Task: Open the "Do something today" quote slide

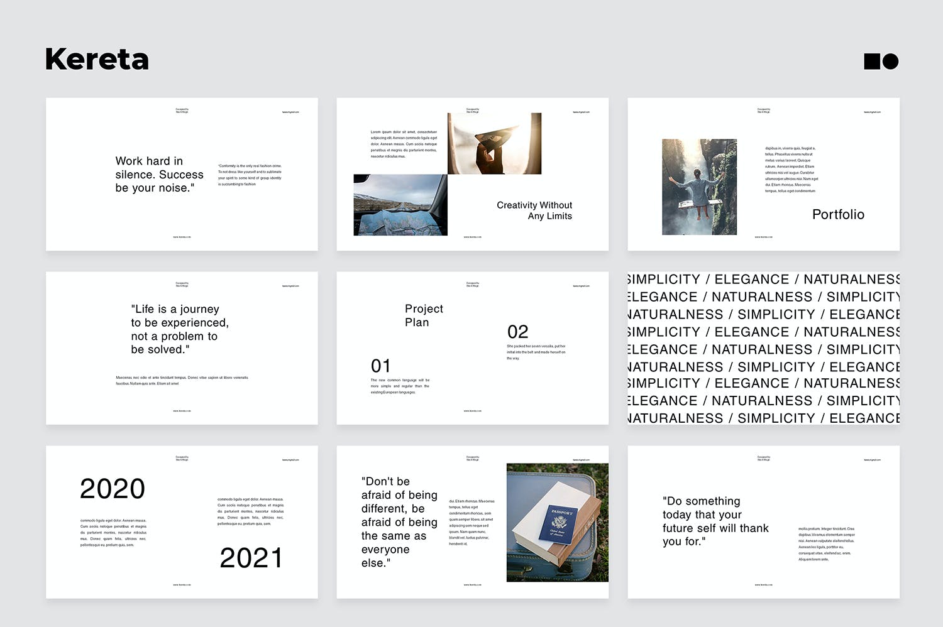Action: click(x=763, y=522)
